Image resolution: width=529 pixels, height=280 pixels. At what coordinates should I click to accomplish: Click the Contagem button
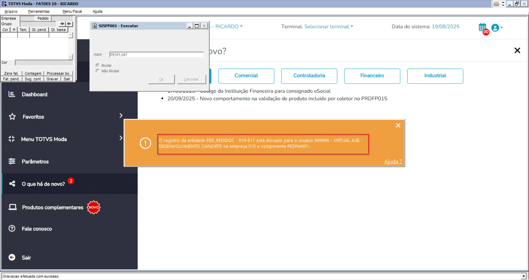click(x=33, y=73)
